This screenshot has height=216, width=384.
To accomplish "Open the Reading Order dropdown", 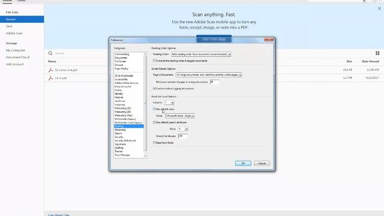I will pyautogui.click(x=201, y=54).
